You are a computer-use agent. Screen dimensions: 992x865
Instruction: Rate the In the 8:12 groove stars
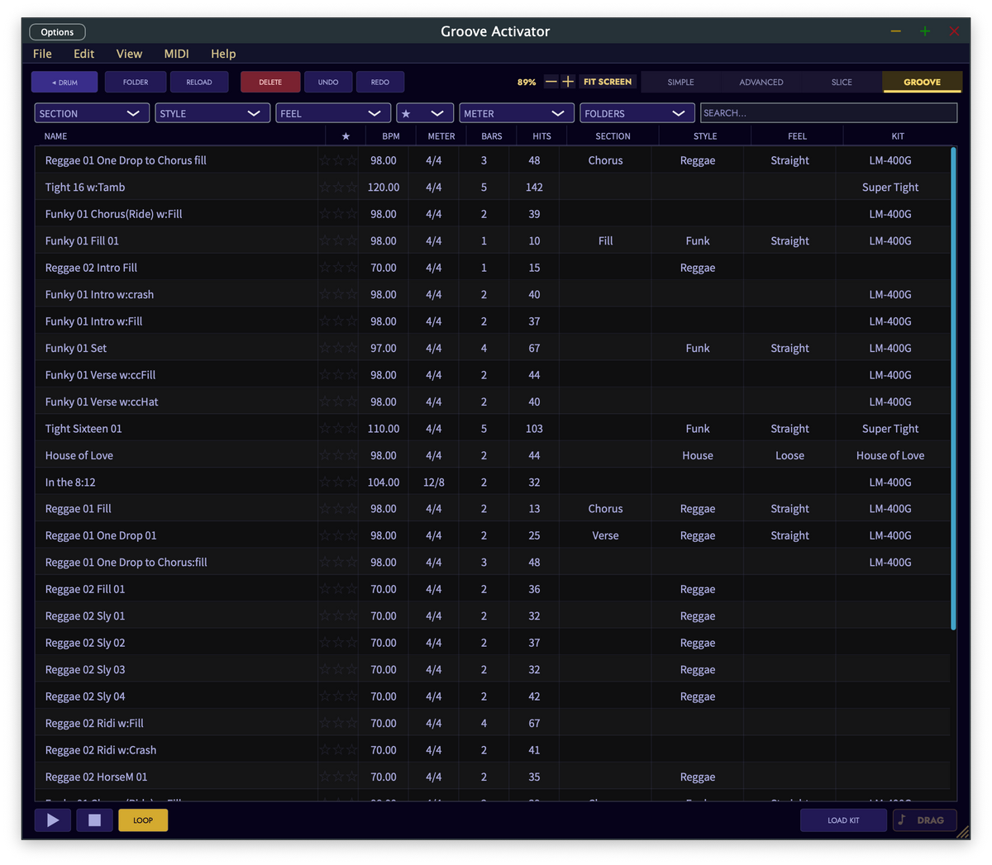pyautogui.click(x=338, y=482)
